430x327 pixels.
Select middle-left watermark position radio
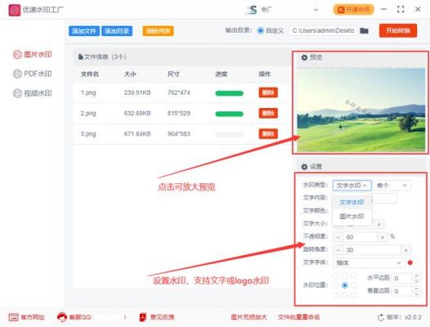(336, 285)
